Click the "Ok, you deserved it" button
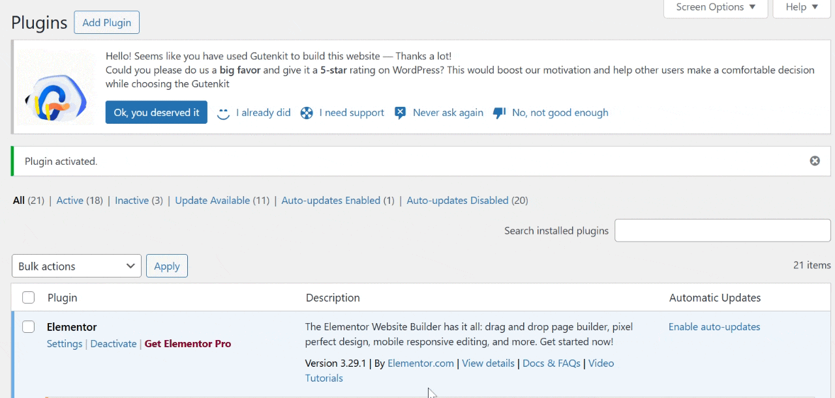The width and height of the screenshot is (835, 398). point(156,112)
